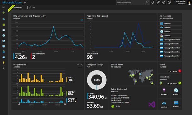Viewport: 192px width, 115px height.
Task: Click the Dashboard title
Action: click(18, 8)
